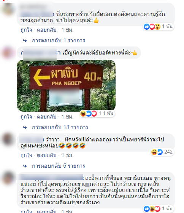
Task: Expand การตอบกลับ 5 รายการ replies
Action: point(59,166)
